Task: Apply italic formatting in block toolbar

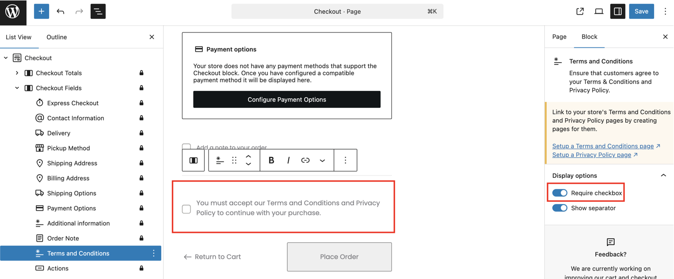Action: pyautogui.click(x=288, y=160)
